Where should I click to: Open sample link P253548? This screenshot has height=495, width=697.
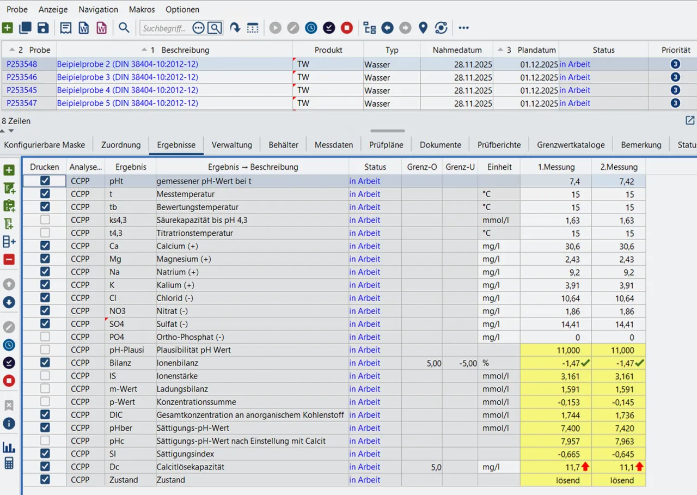[22, 64]
